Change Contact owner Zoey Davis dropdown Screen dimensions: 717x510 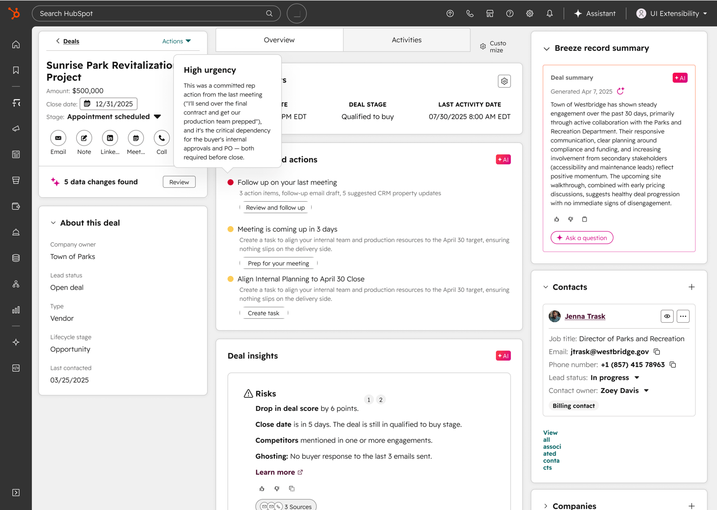(625, 390)
